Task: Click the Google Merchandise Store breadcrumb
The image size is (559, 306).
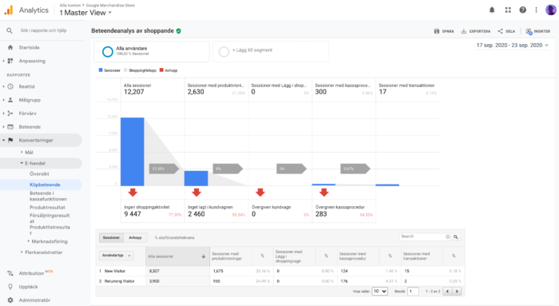Action: 110,6
